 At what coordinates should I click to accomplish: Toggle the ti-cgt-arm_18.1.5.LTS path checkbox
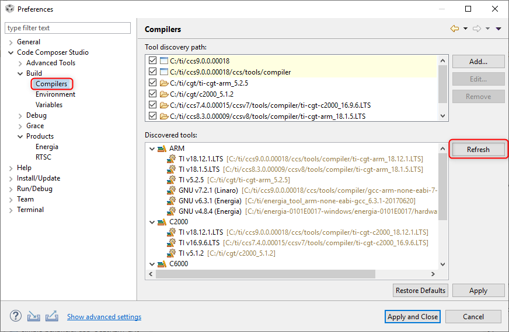click(x=152, y=116)
